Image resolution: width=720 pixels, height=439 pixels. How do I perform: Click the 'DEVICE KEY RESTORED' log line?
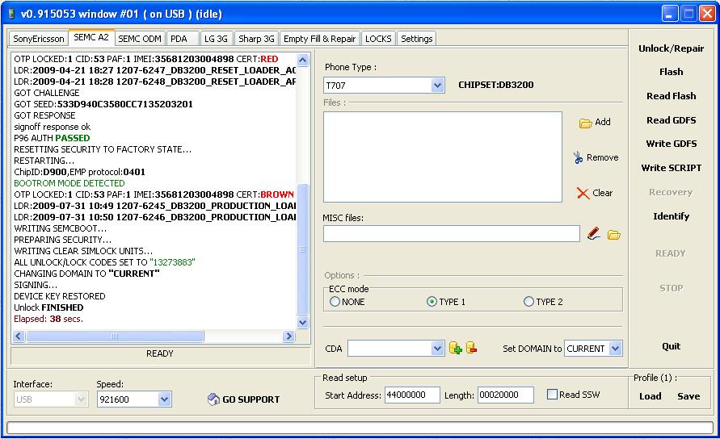pyautogui.click(x=60, y=296)
